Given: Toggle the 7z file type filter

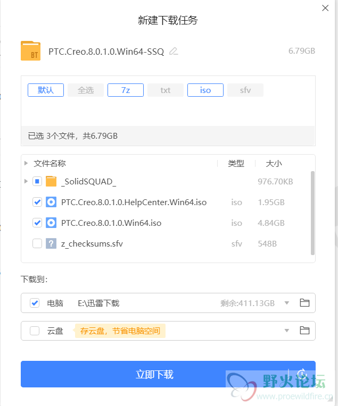Looking at the screenshot, I should point(126,90).
